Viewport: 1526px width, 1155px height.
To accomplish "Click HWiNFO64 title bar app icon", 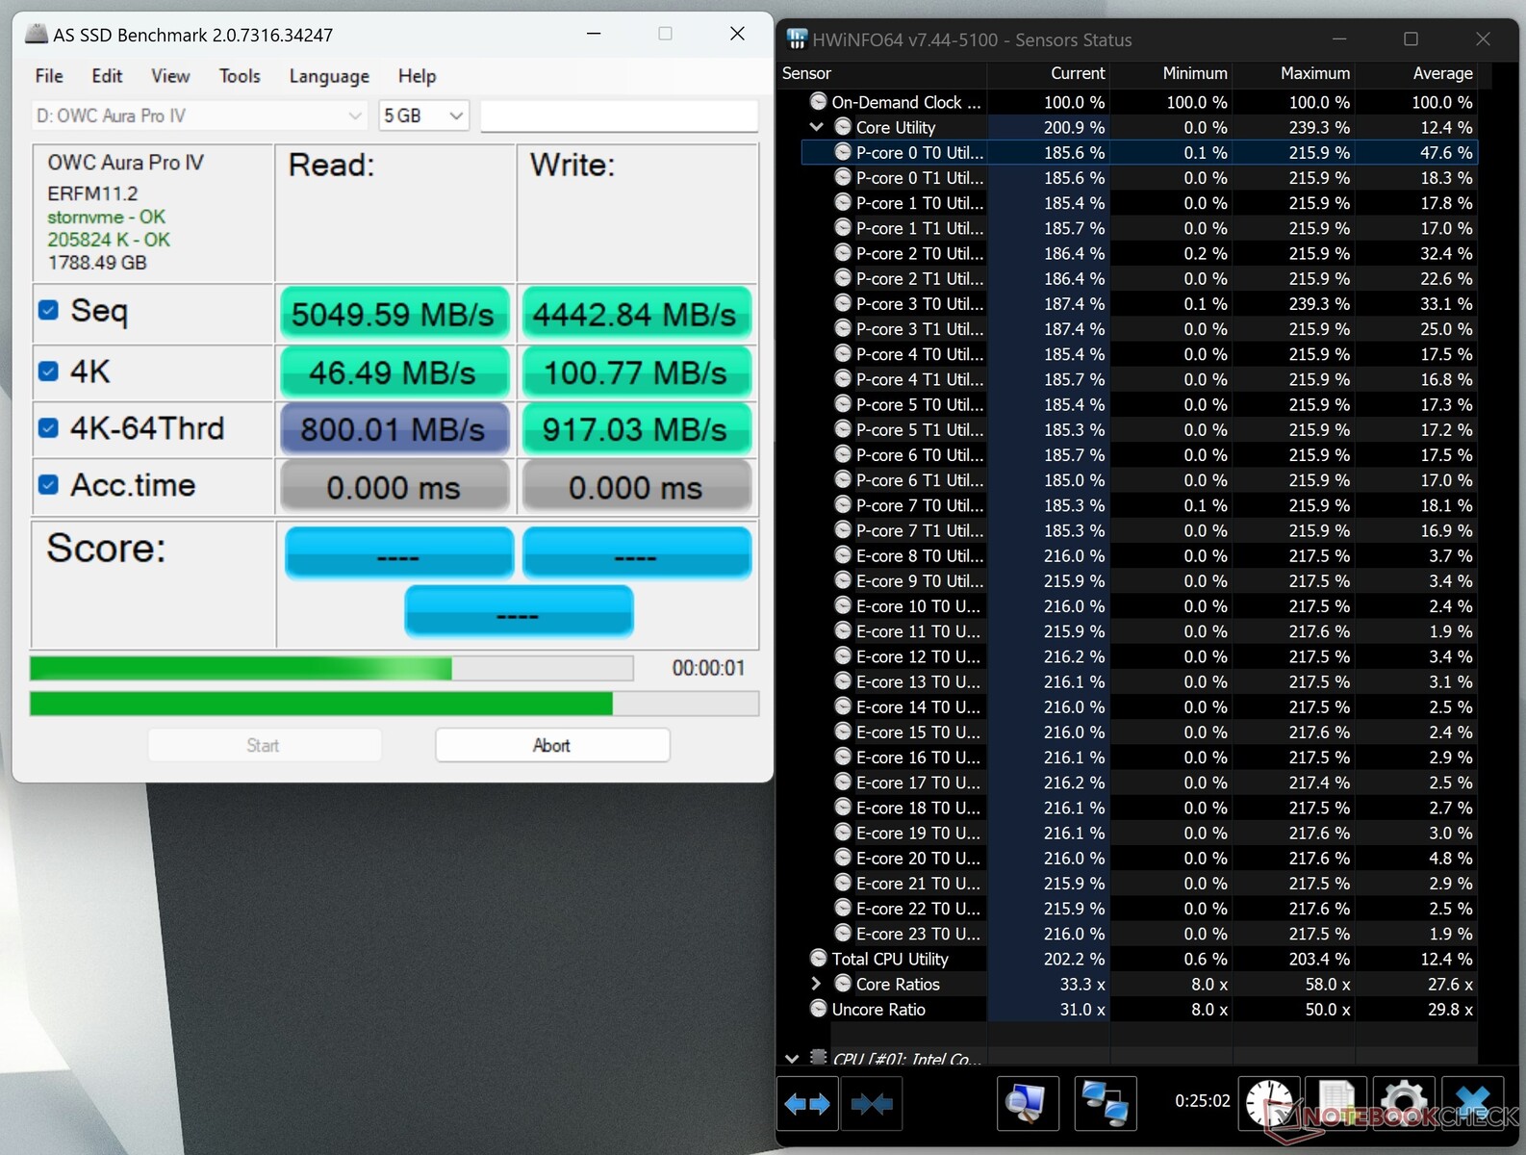I will click(x=797, y=39).
